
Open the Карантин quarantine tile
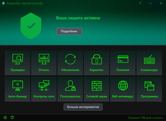(97, 63)
